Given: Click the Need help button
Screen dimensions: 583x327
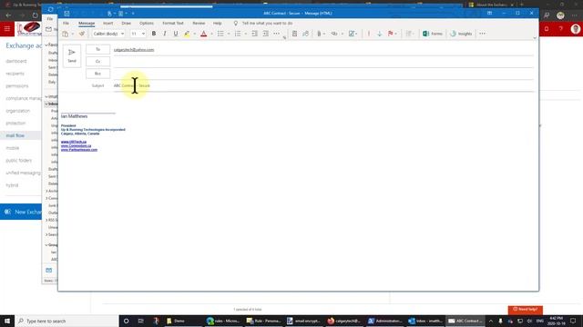Looking at the screenshot, I should pos(526,310).
